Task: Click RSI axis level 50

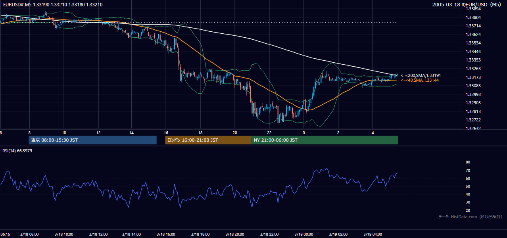Action: click(468, 186)
